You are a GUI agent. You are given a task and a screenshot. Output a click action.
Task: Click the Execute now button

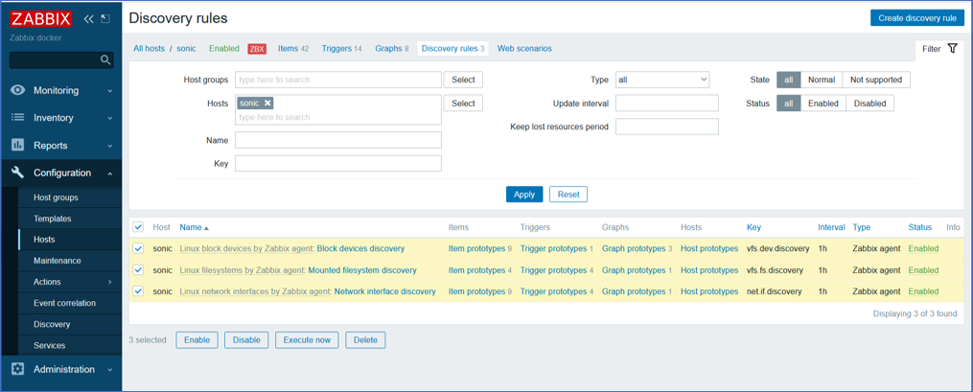point(307,340)
